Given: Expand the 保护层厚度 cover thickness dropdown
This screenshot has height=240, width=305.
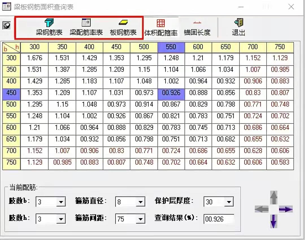Looking at the screenshot, I should (229, 202).
